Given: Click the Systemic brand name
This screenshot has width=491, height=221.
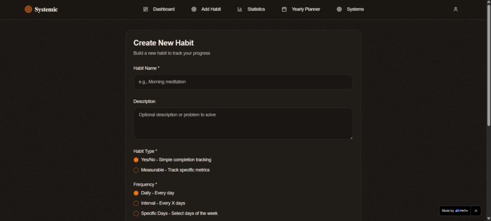Looking at the screenshot, I should tap(46, 10).
